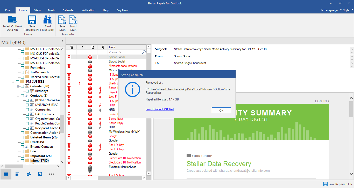This screenshot has height=188, width=354.
Task: Click calendar icon below Eva from Mentionlytics
Action: 90,171
